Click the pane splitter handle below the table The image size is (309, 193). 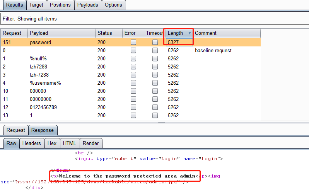tap(162, 123)
